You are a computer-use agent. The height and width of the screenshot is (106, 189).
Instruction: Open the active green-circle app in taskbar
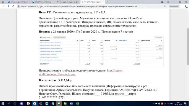[x=59, y=104]
